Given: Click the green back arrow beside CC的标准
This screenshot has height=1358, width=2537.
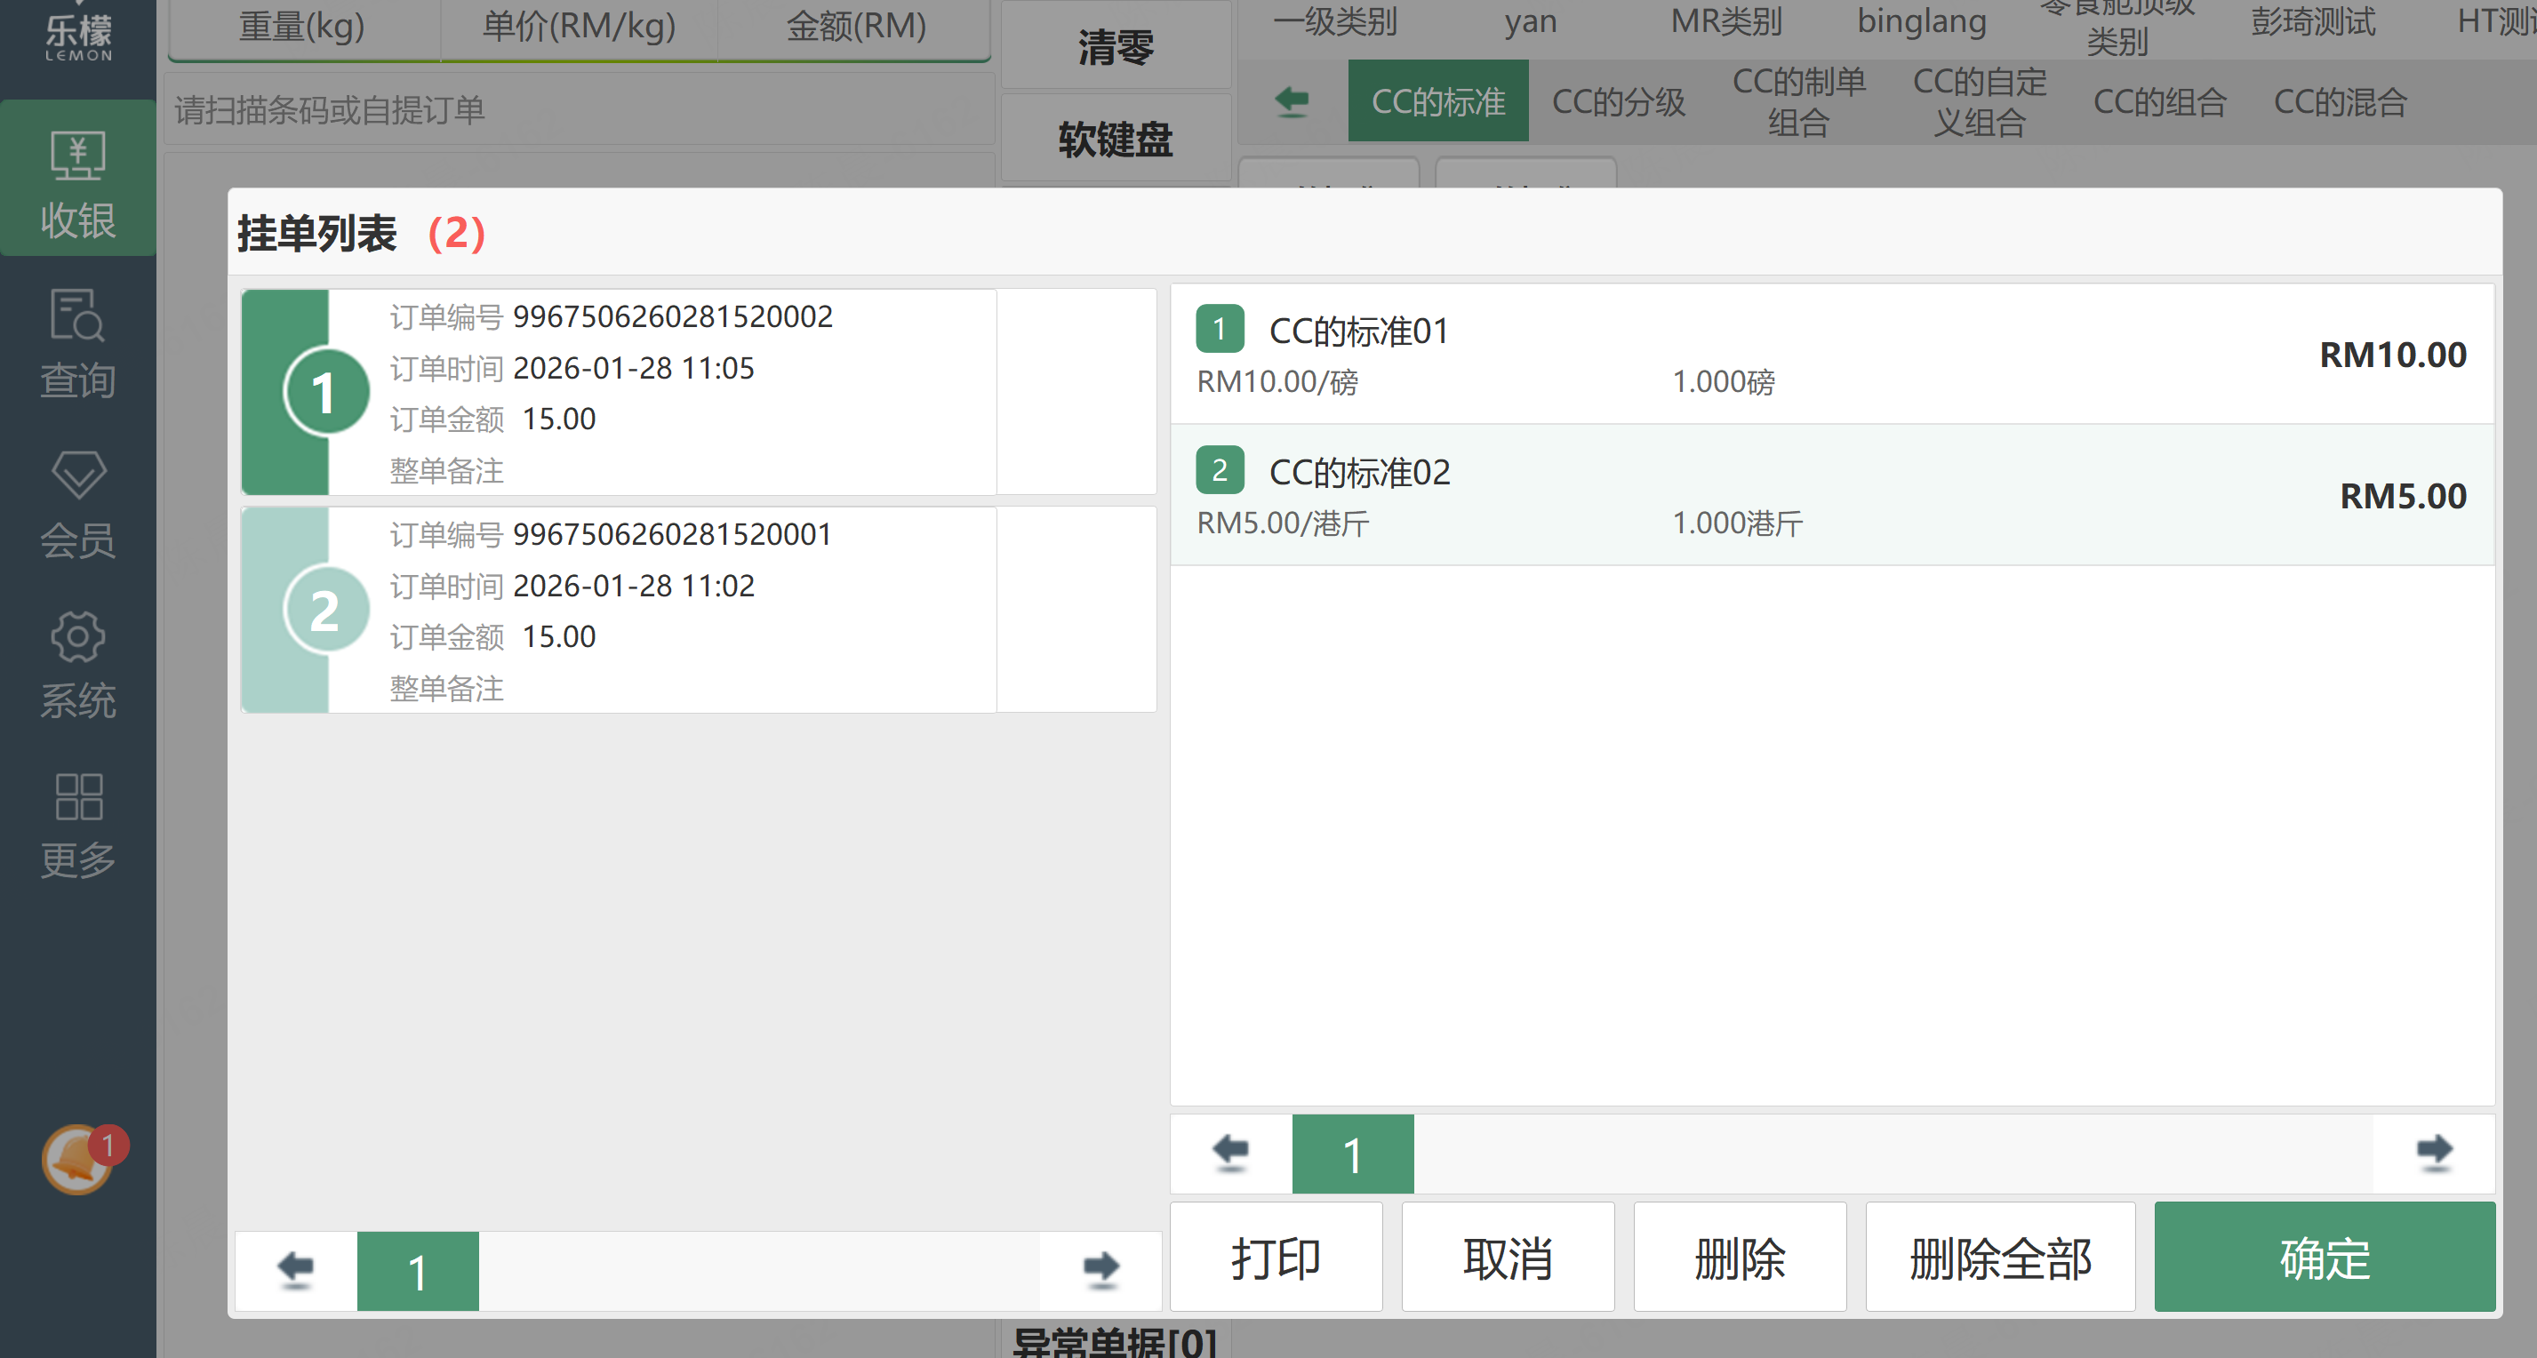Looking at the screenshot, I should point(1291,101).
